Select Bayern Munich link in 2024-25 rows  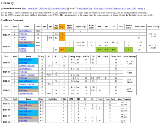pos(25,60)
